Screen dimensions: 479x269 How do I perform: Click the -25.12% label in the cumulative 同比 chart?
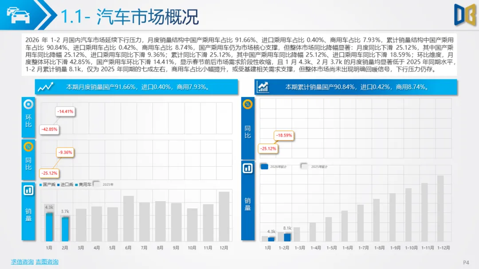pos(268,149)
